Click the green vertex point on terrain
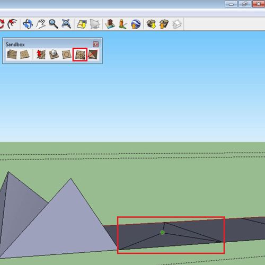This screenshot has width=265, height=265. tap(162, 233)
